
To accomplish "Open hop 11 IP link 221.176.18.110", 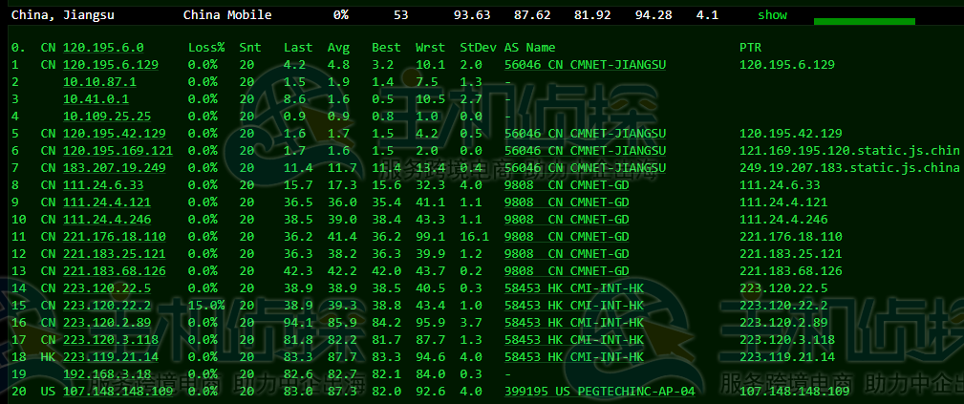I will [115, 237].
